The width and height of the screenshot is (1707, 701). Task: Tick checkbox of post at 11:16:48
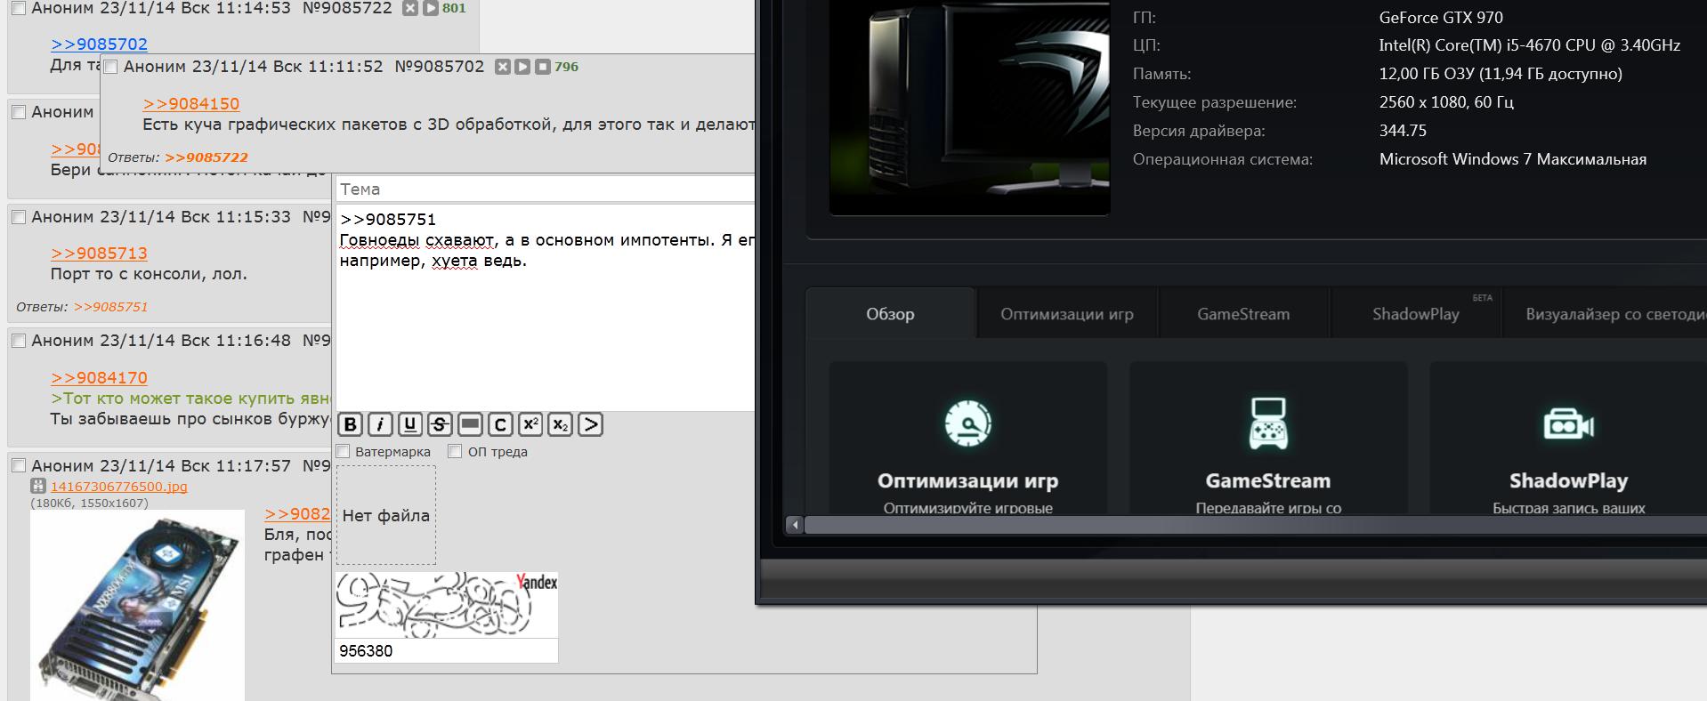coord(19,341)
